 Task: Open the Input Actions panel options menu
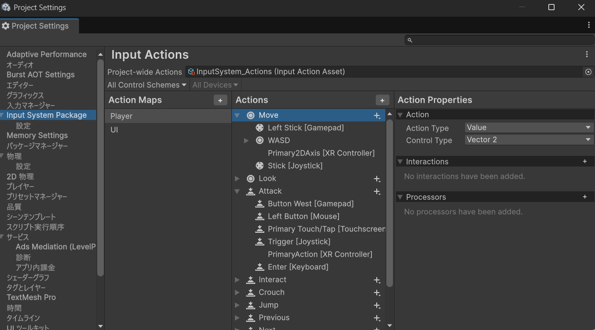(588, 54)
